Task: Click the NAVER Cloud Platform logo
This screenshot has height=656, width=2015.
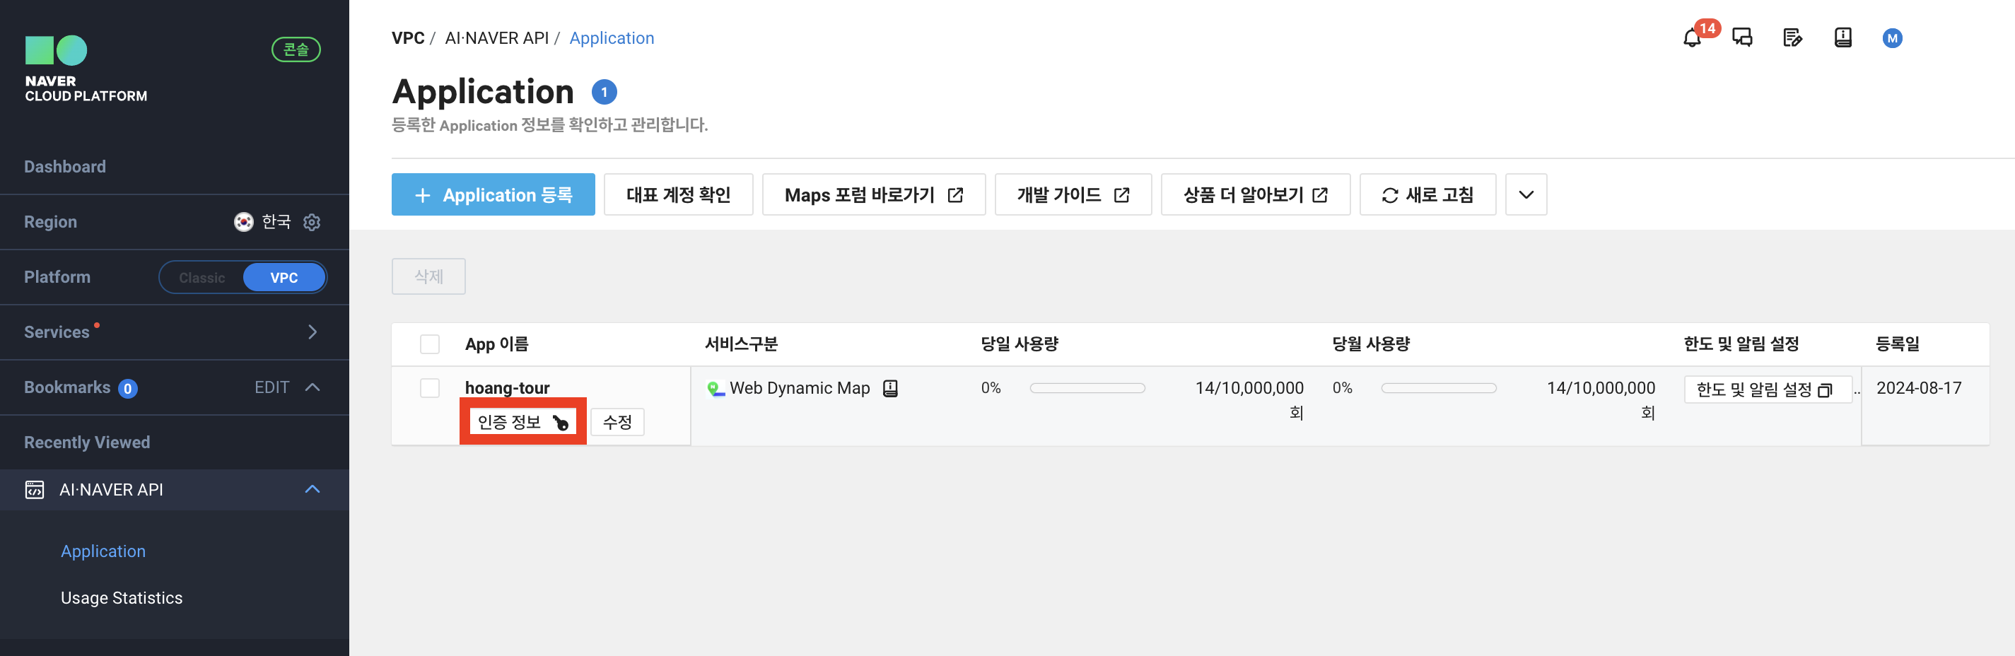Action: pos(86,69)
